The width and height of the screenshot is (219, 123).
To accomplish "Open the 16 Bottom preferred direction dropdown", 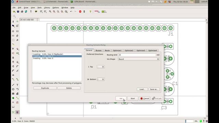I will 101,79.
